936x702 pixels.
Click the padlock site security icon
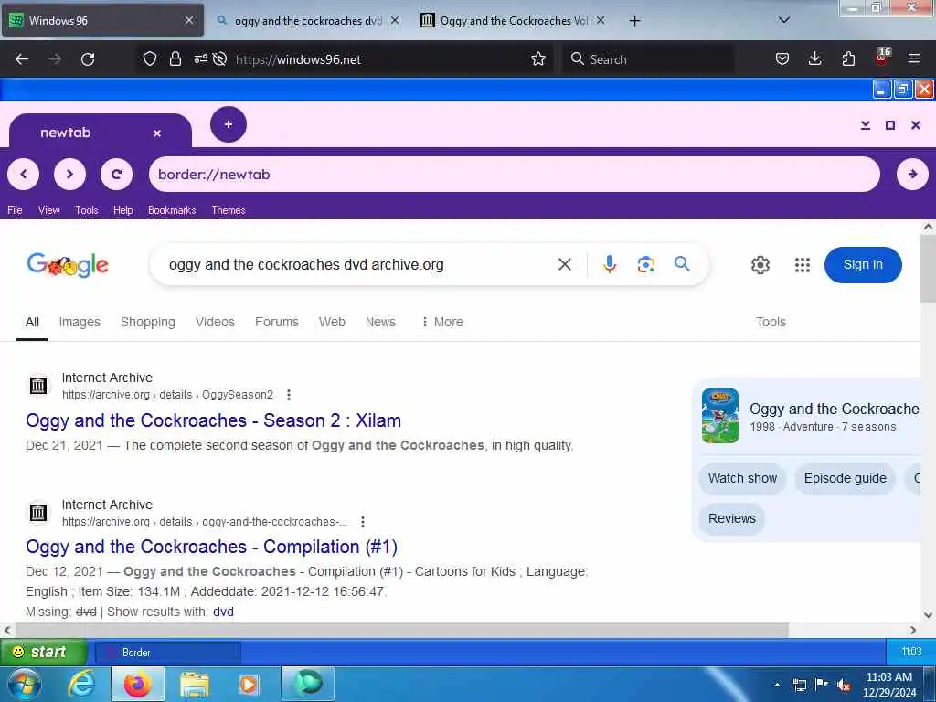175,58
